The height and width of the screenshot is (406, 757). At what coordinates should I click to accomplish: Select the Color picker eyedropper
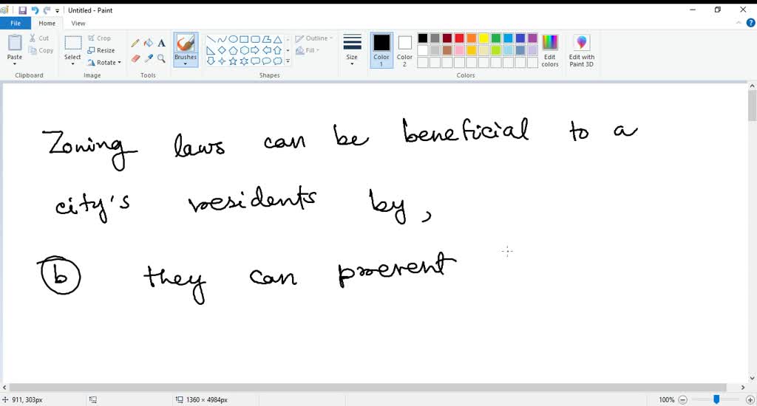point(148,58)
